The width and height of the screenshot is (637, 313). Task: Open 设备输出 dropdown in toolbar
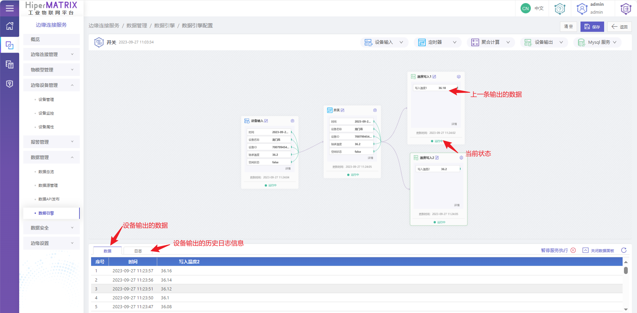(544, 42)
